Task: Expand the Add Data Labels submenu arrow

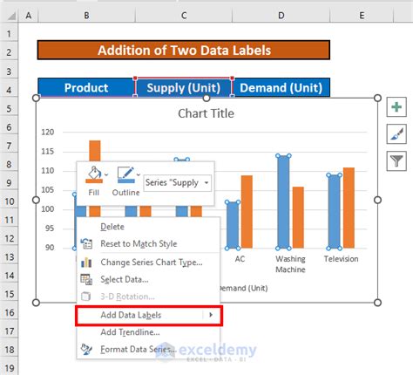Action: point(211,315)
